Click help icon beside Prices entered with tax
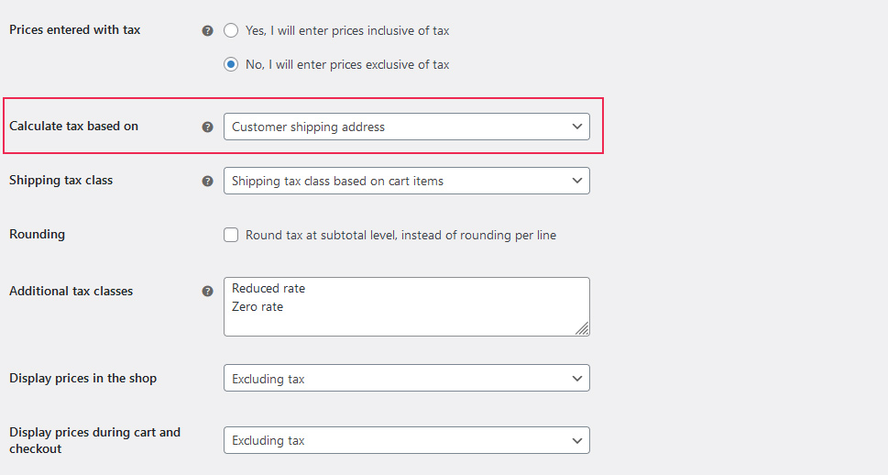The image size is (888, 475). click(x=207, y=30)
